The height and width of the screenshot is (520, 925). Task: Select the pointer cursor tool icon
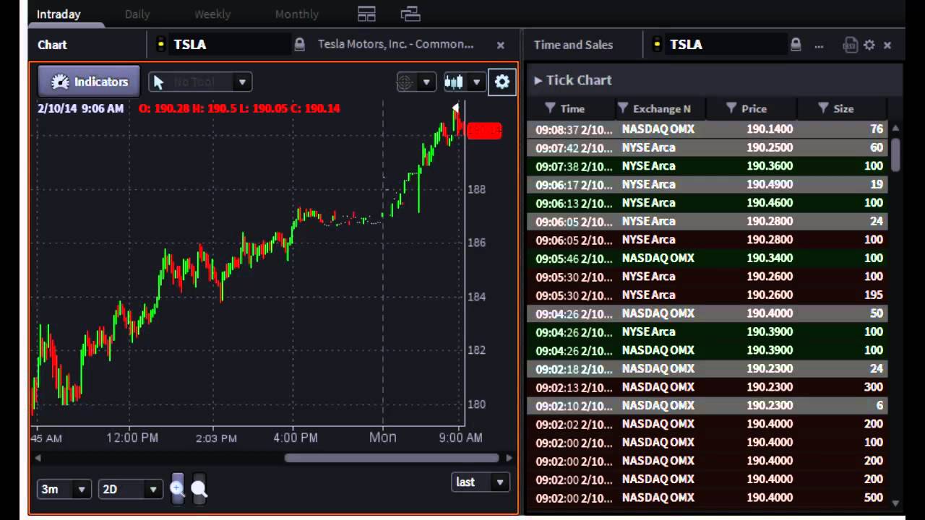click(x=159, y=82)
